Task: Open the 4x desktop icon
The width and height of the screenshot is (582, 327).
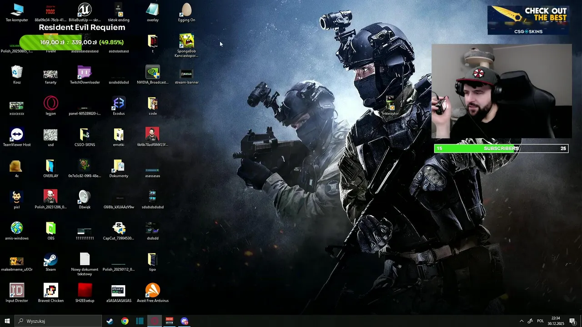Action: coord(17,168)
